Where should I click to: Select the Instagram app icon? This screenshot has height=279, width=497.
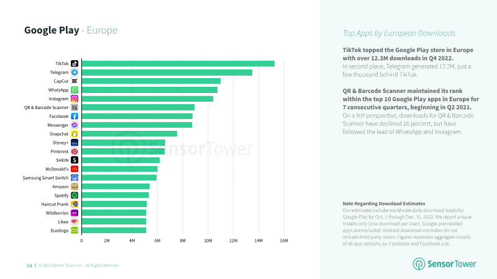point(75,99)
